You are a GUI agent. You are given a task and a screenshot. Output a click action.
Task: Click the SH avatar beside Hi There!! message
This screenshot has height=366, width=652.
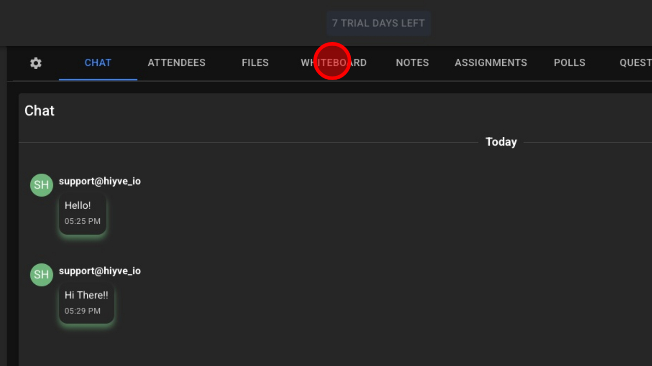(x=41, y=274)
